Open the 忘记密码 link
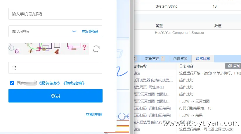The width and height of the screenshot is (241, 134). click(x=90, y=32)
